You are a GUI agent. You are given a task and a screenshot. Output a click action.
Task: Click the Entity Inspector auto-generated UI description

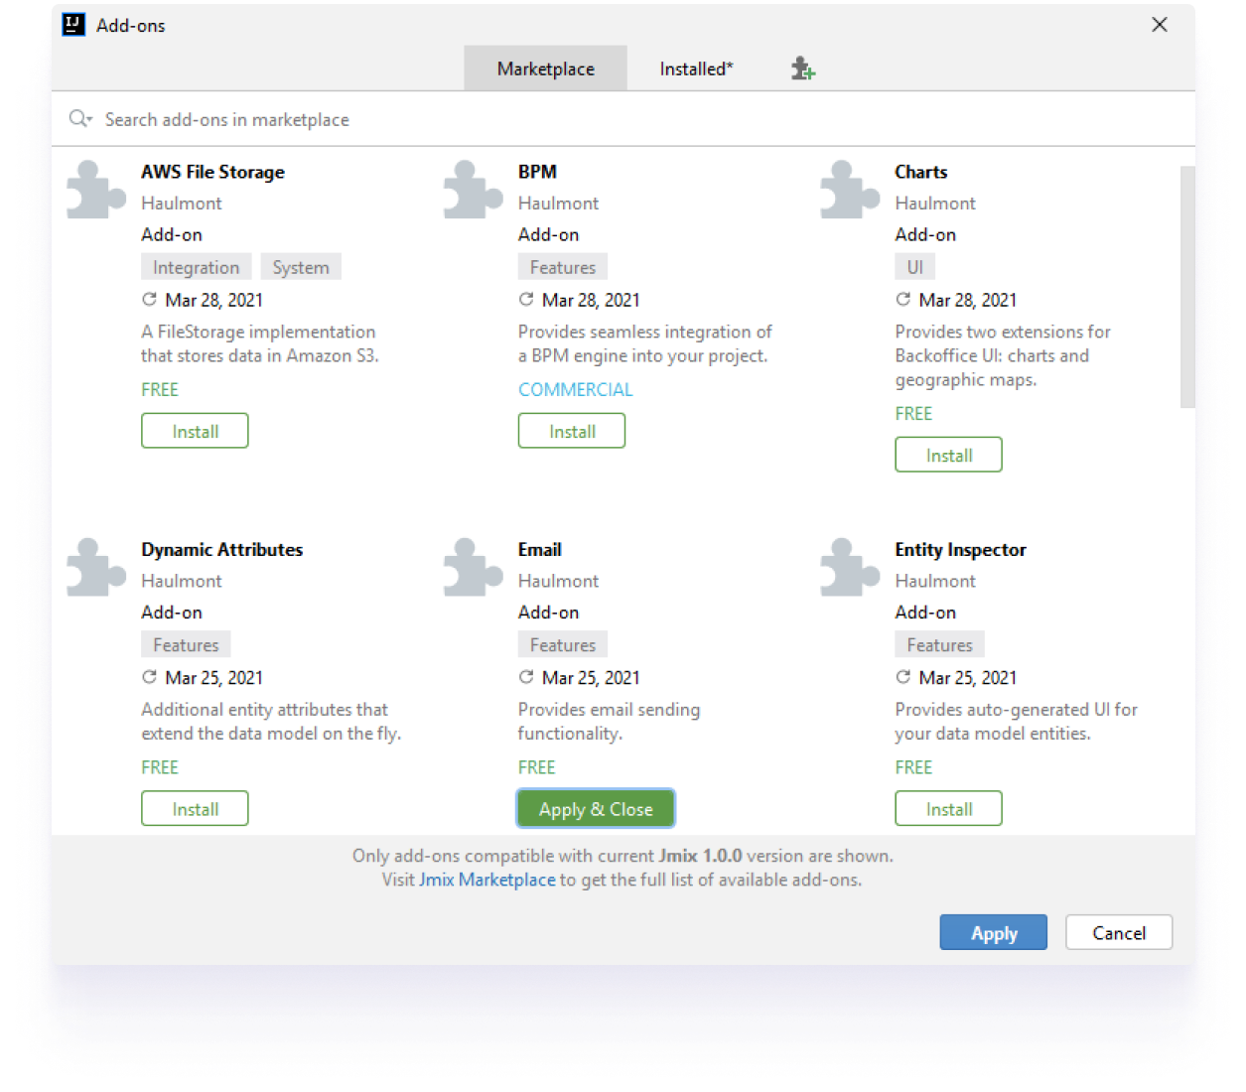[x=1017, y=721]
